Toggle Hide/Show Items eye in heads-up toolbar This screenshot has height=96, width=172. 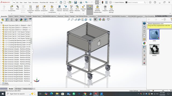95,19
